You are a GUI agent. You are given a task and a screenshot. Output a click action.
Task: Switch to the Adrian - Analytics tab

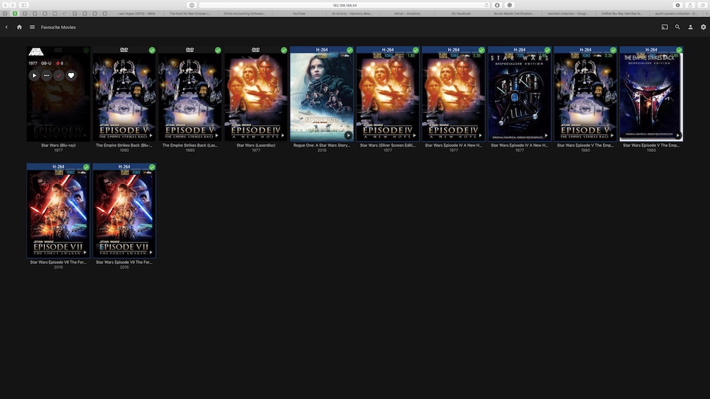point(407,13)
